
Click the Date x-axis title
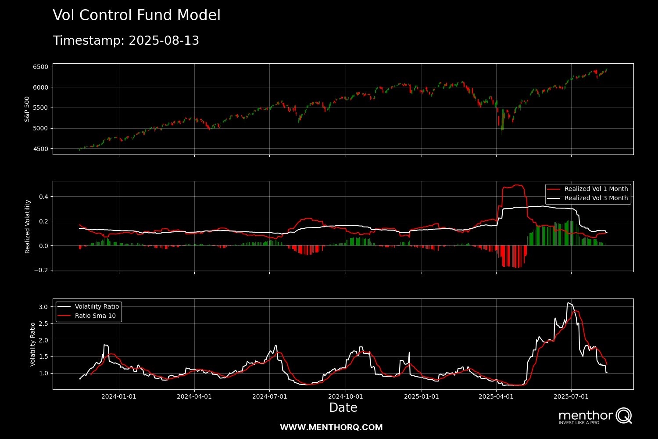343,407
